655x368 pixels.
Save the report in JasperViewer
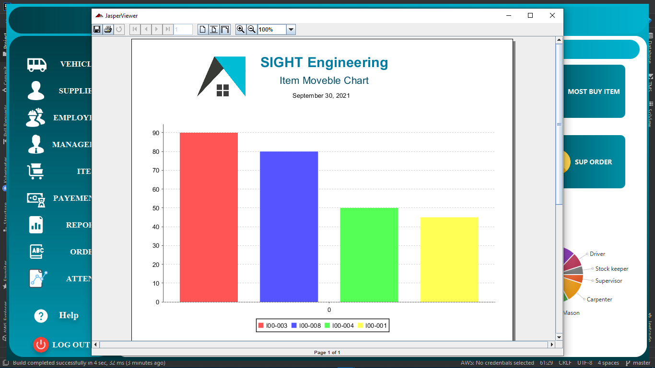(x=97, y=29)
